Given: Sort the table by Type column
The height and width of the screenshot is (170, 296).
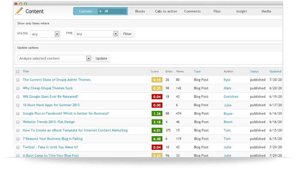Looking at the screenshot, I should [197, 72].
